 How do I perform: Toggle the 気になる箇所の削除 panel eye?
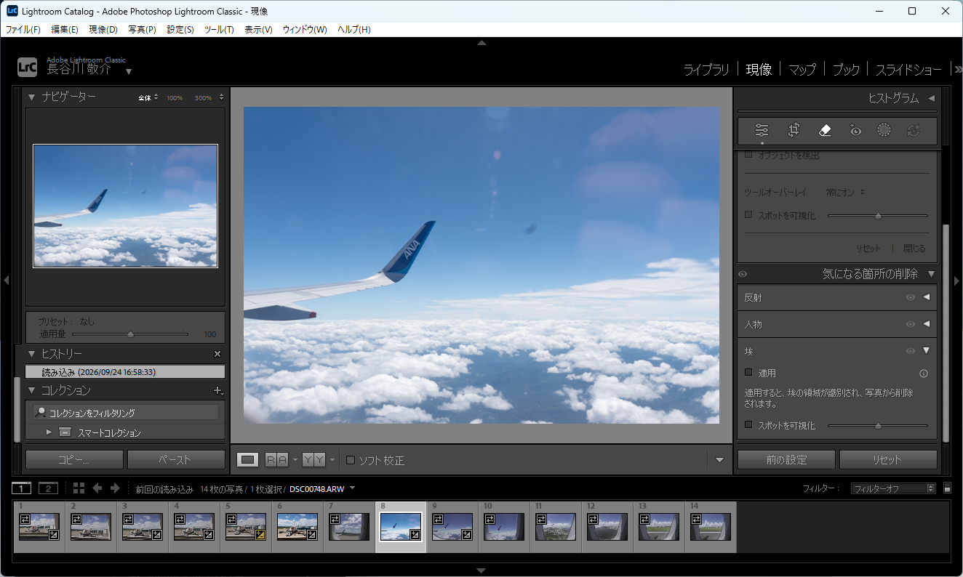tap(743, 274)
